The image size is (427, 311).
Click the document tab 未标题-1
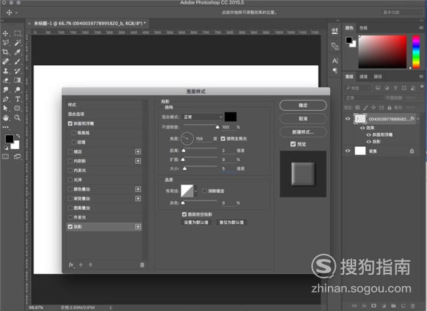[x=90, y=24]
